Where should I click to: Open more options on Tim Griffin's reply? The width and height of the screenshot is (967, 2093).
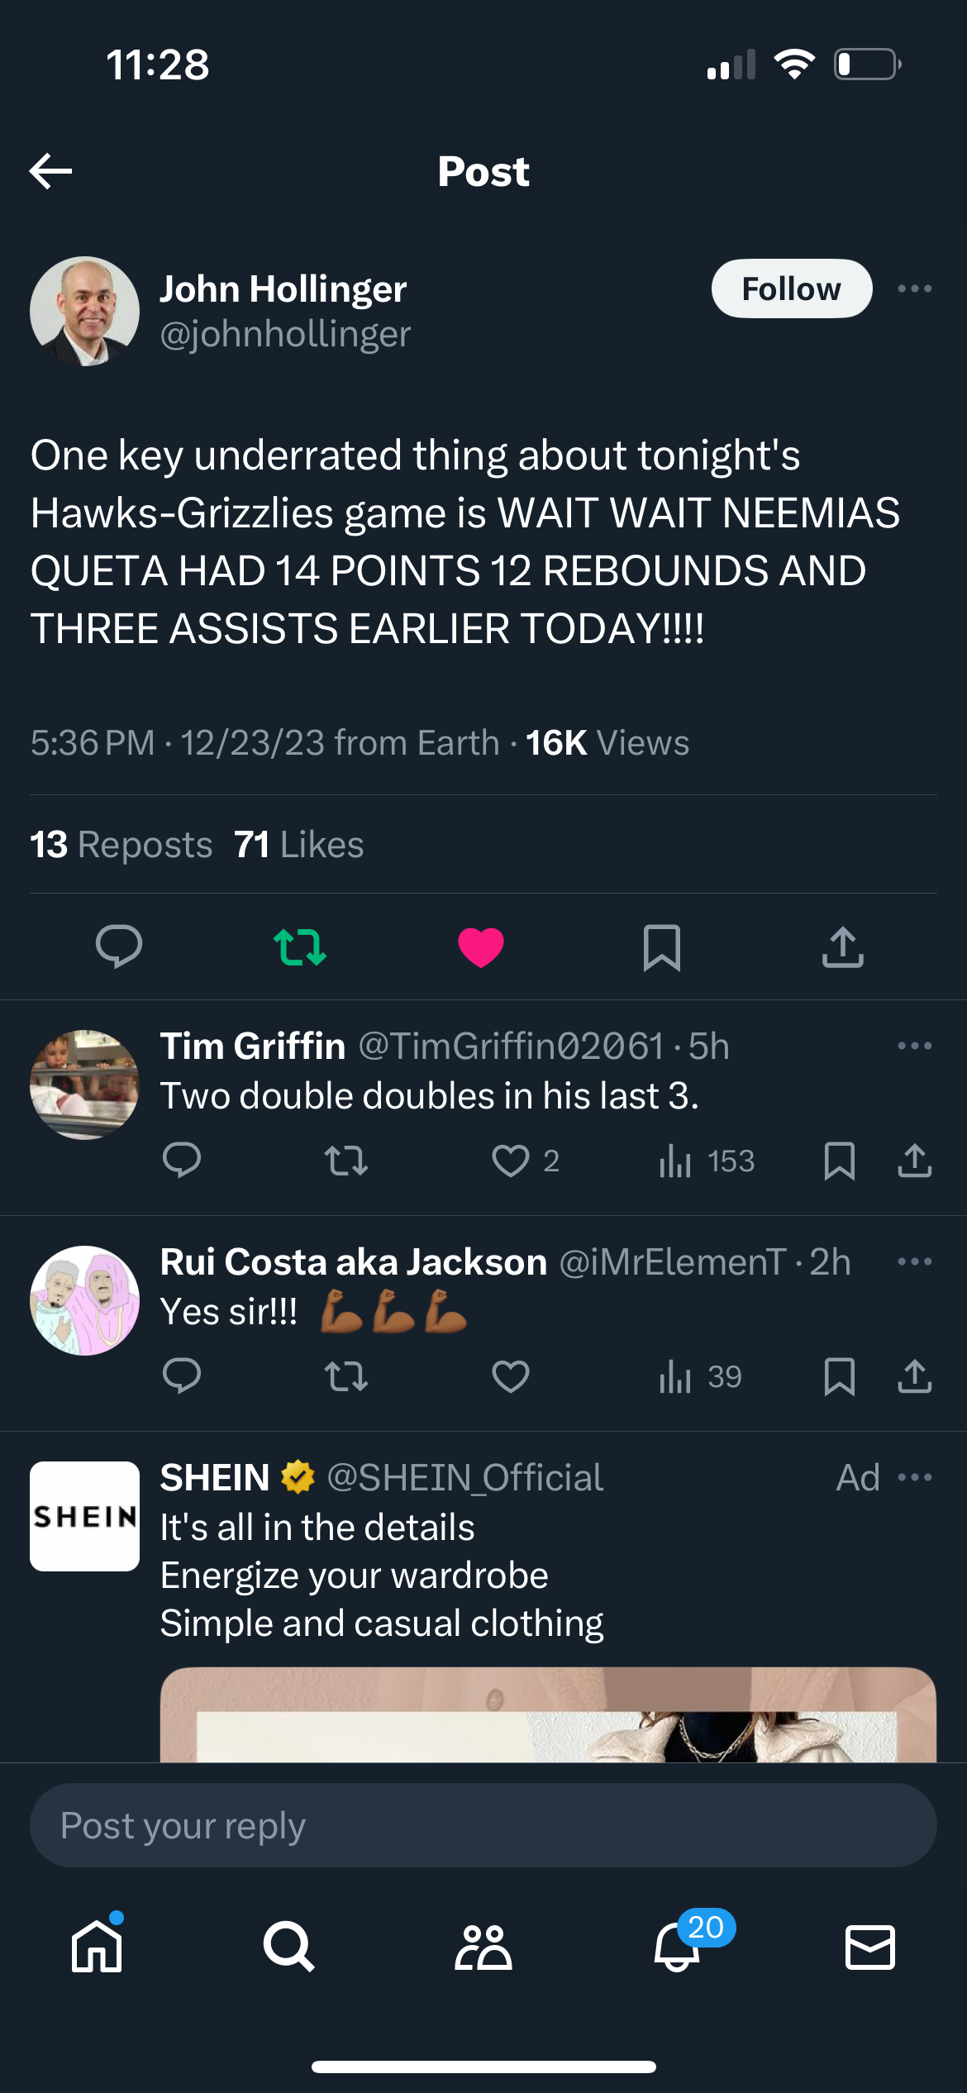click(x=914, y=1046)
